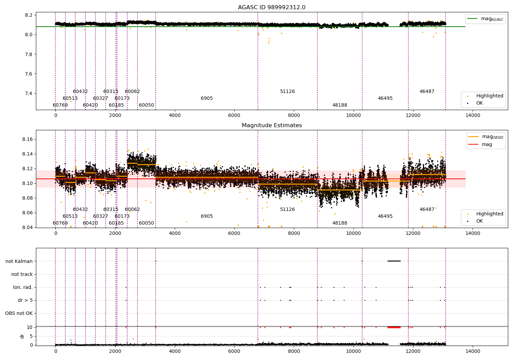This screenshot has width=513, height=359.
Task: Click the row of 'not Kalman' flag markers
Action: click(x=394, y=261)
